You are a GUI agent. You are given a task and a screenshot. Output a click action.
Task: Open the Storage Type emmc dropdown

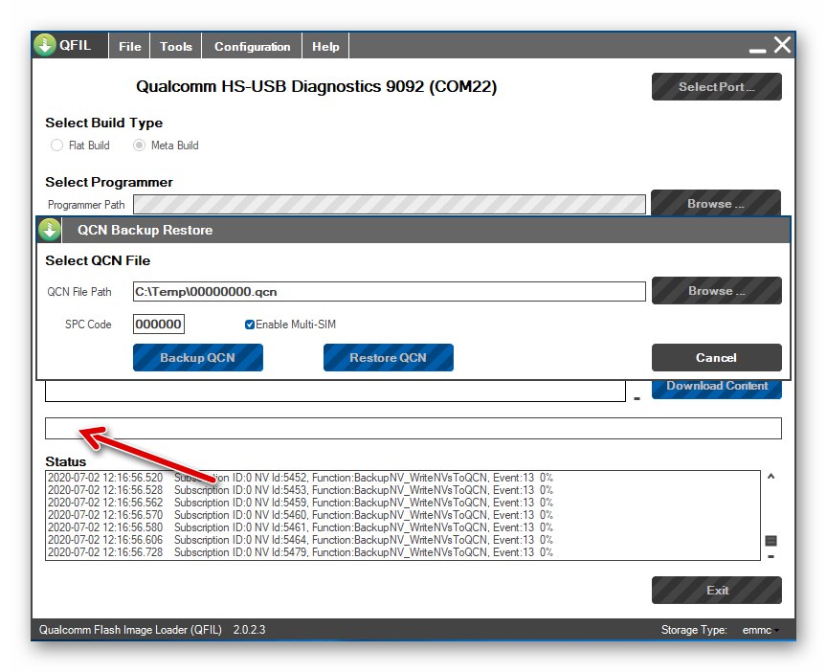761,630
